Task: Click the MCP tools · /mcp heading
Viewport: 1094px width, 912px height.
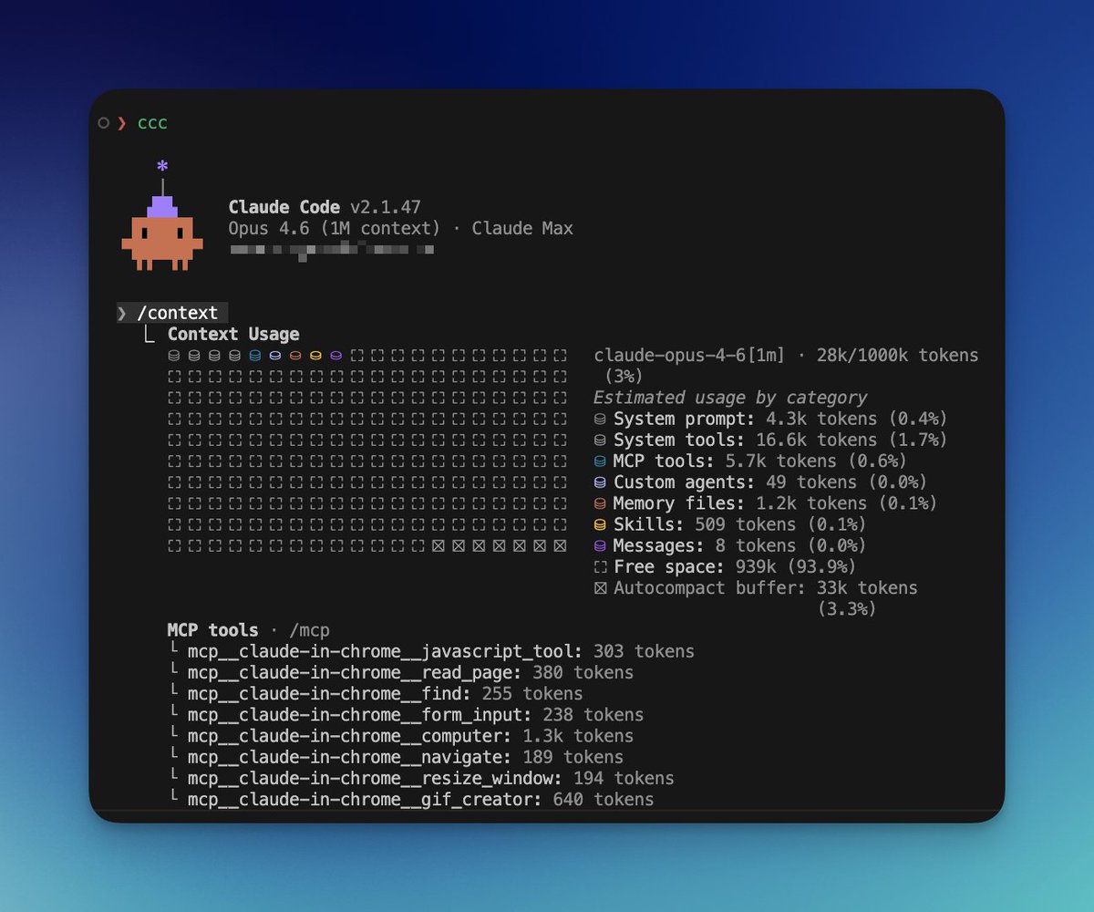Action: coord(248,630)
